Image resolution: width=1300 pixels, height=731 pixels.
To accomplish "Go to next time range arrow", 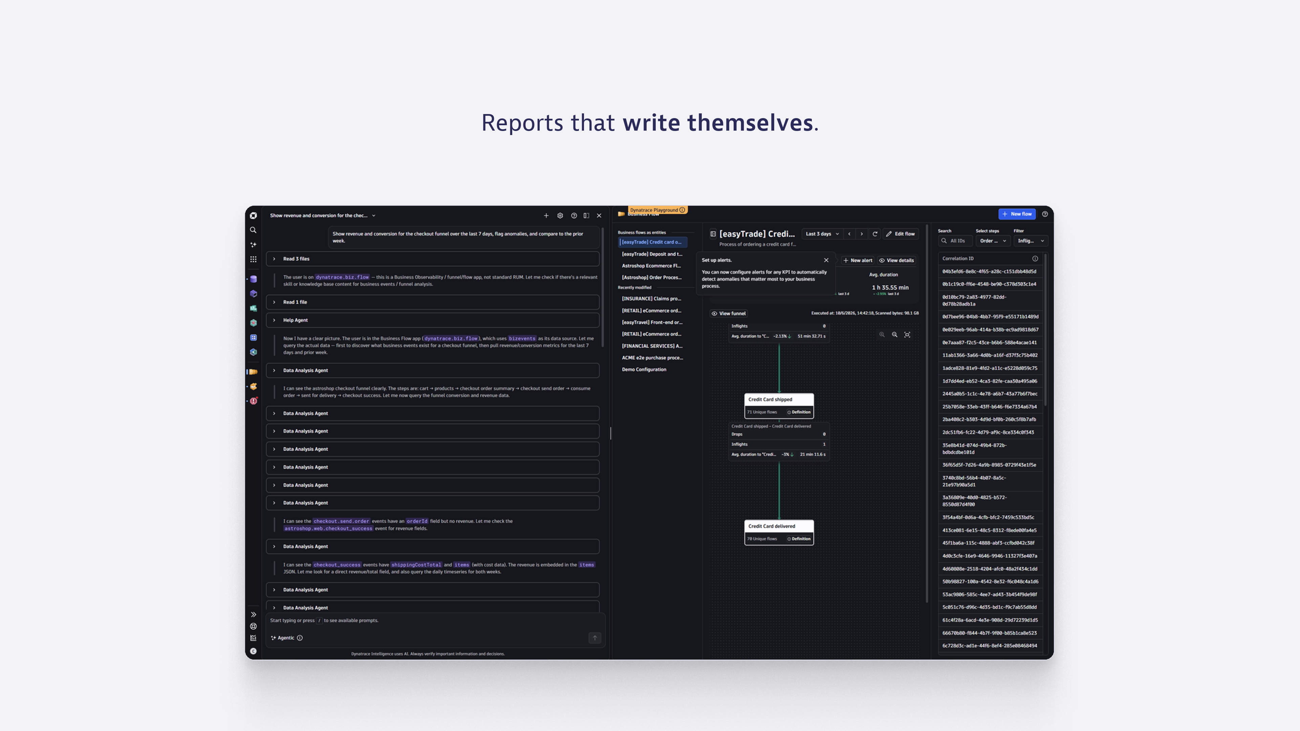I will pos(862,234).
